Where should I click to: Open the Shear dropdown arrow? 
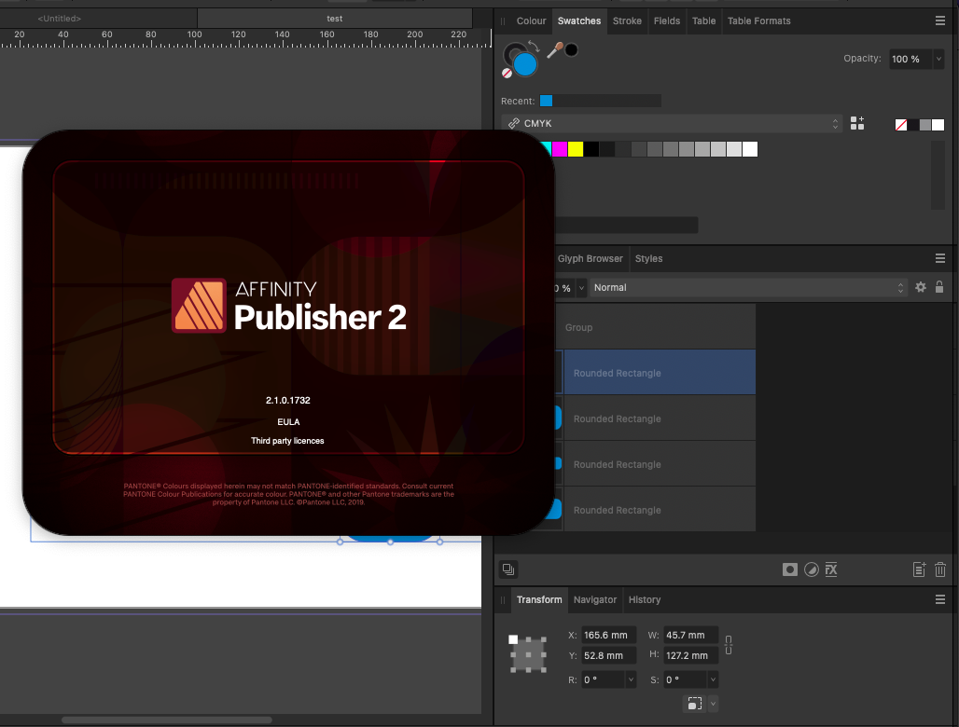[x=713, y=680]
